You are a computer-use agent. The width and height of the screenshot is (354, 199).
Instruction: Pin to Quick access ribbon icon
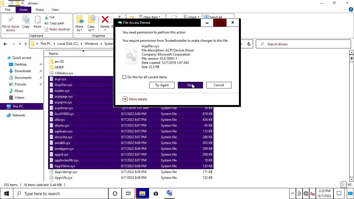click(x=11, y=24)
